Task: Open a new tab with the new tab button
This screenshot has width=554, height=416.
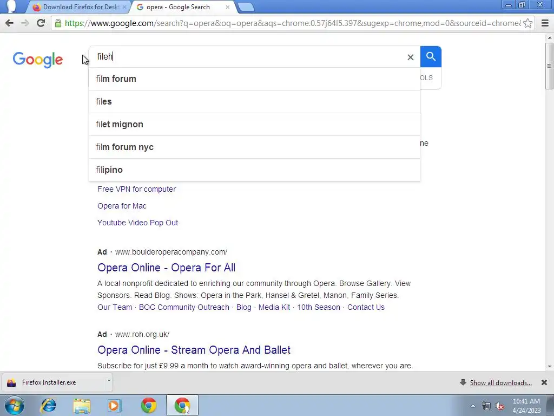Action: click(246, 7)
